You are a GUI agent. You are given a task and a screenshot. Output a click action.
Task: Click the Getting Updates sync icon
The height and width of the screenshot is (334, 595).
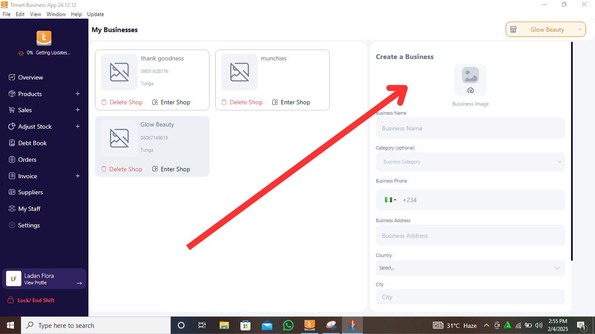coord(21,53)
